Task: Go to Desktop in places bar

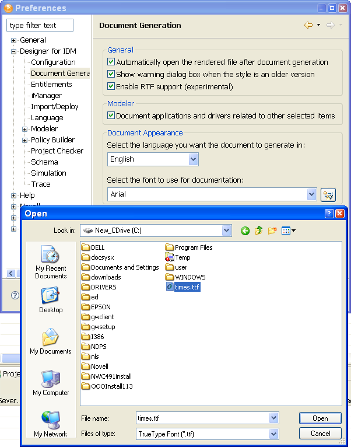Action: pyautogui.click(x=51, y=301)
